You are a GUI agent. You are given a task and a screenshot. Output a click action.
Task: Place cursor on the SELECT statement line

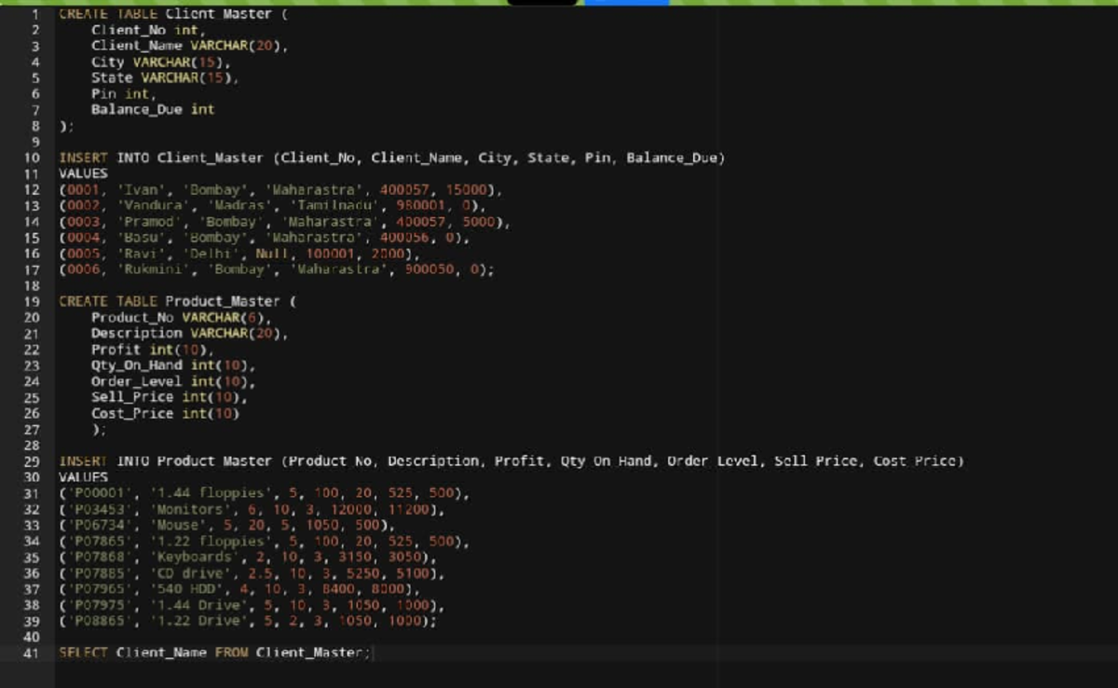pos(214,653)
